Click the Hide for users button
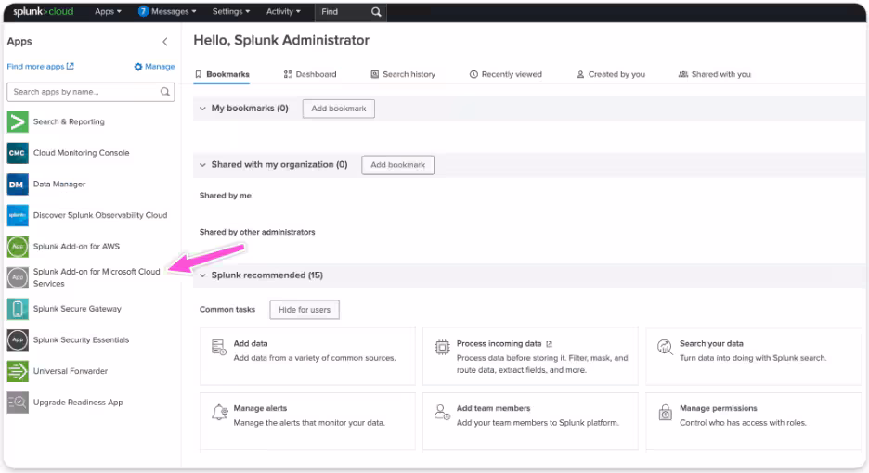 tap(305, 310)
